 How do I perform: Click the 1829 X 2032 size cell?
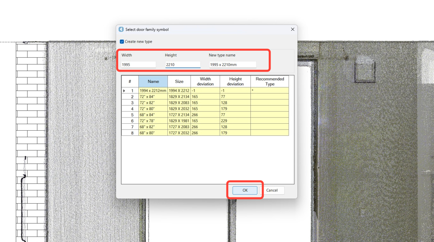point(179,109)
